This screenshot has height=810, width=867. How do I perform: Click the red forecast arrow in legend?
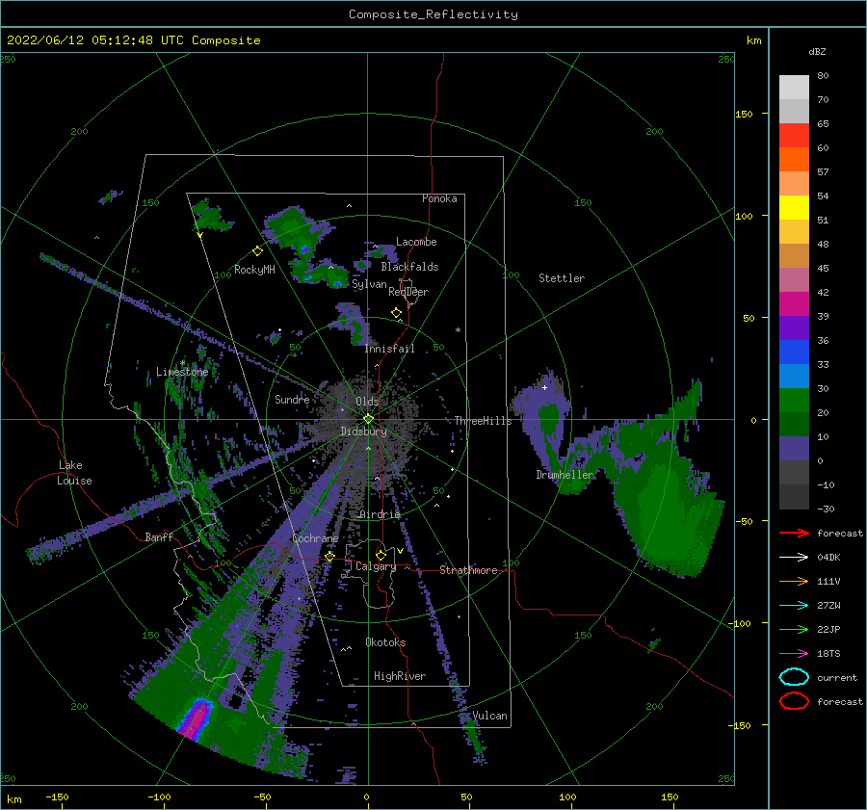point(794,533)
